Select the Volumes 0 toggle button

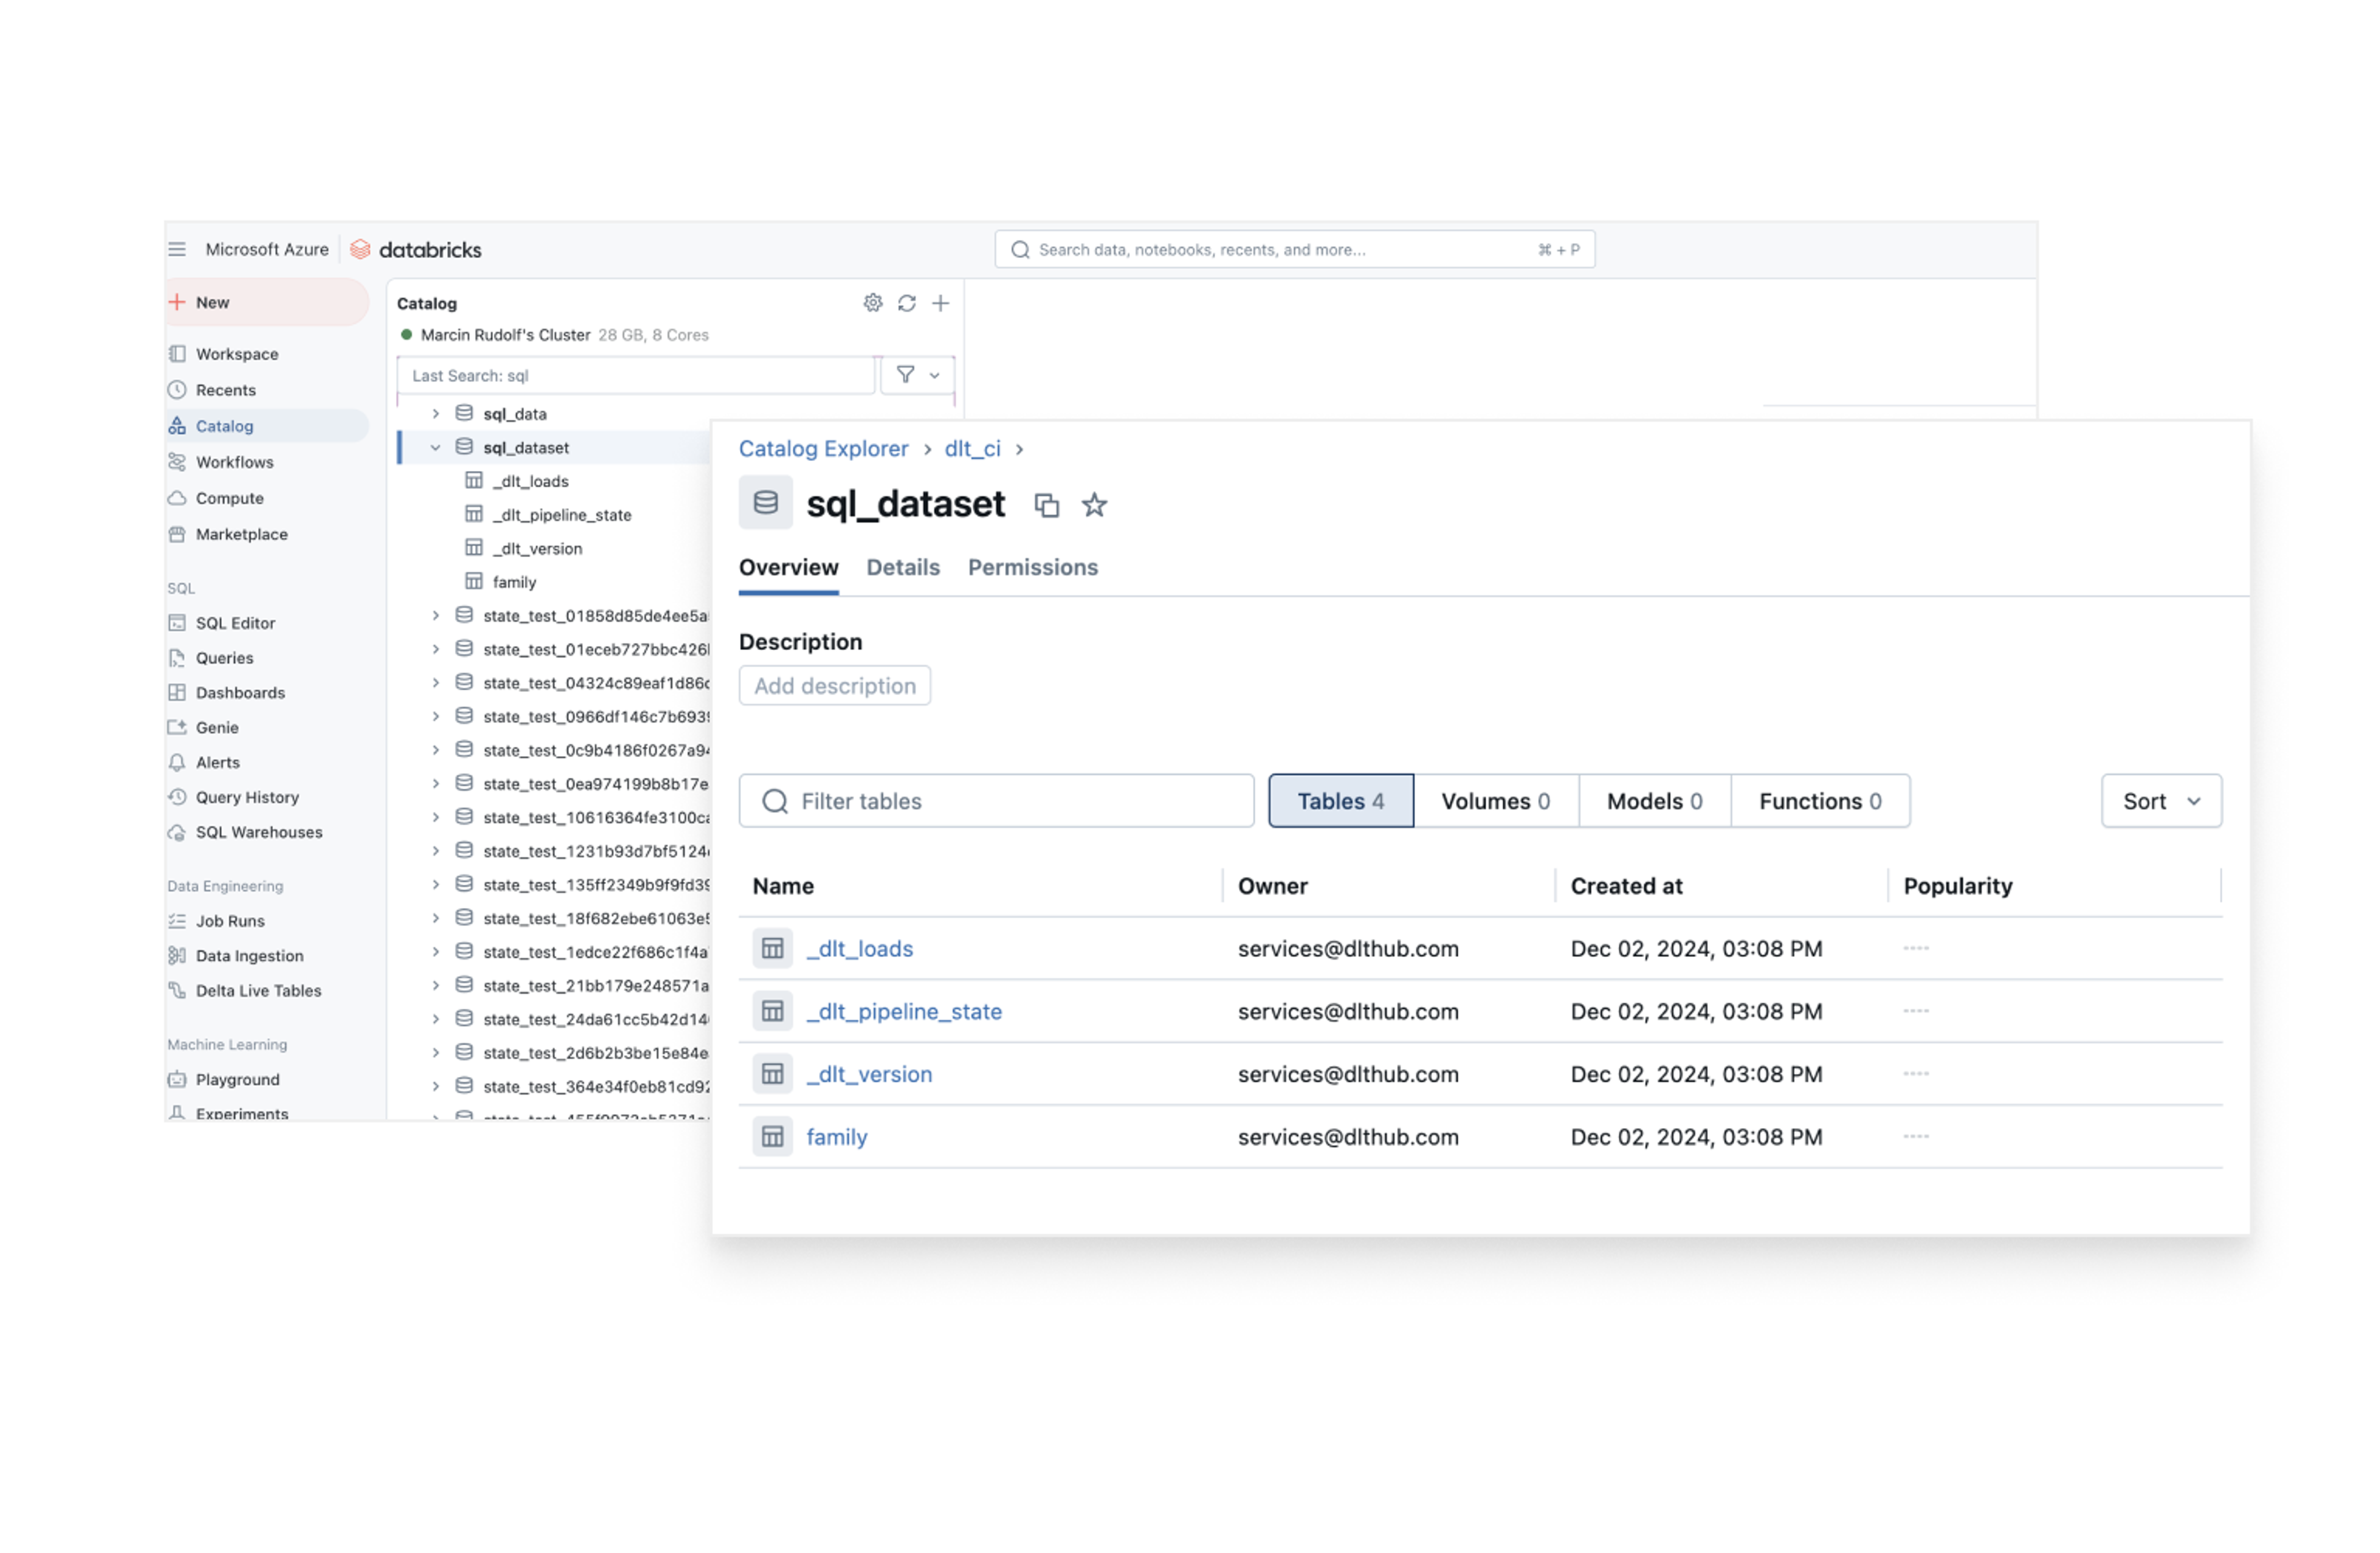click(1495, 801)
